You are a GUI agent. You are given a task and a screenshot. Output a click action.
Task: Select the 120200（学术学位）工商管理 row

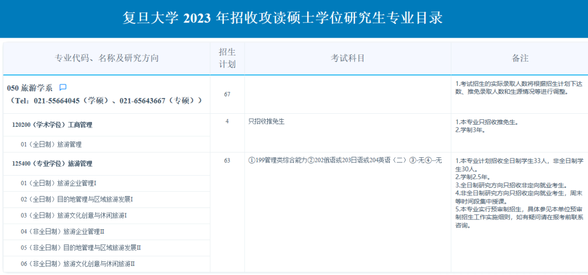tap(52, 125)
